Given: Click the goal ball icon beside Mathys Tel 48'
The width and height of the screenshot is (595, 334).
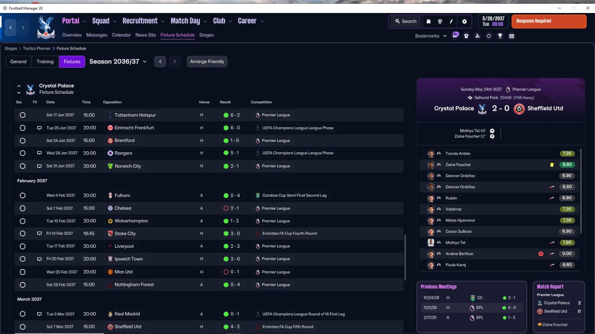Looking at the screenshot, I should tap(492, 131).
